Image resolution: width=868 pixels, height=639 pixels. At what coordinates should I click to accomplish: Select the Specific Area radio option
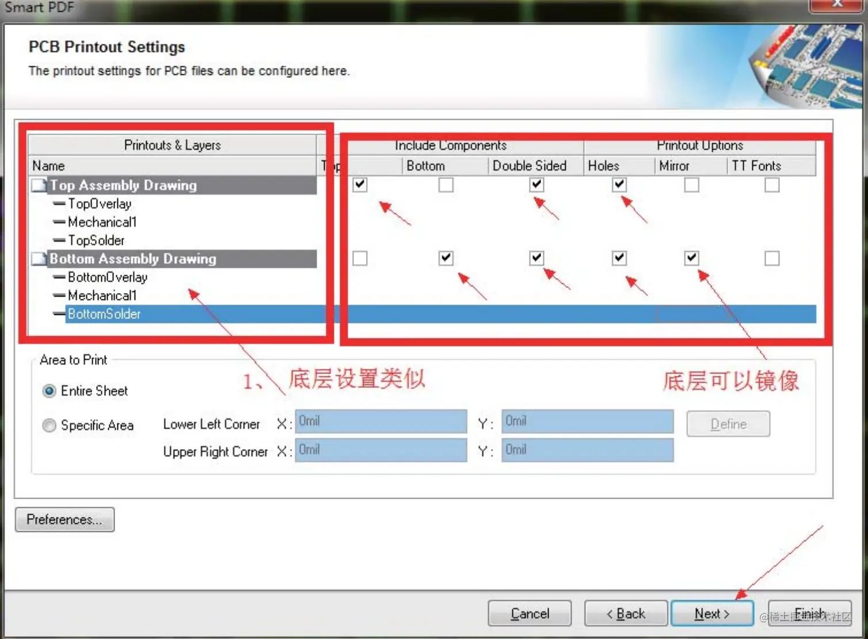[50, 425]
